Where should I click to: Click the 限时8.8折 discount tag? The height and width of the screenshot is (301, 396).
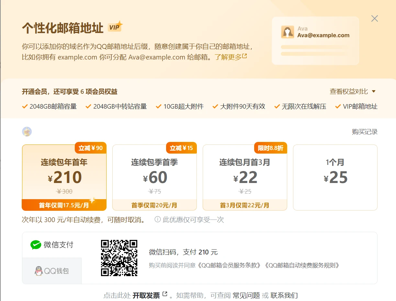pos(270,148)
